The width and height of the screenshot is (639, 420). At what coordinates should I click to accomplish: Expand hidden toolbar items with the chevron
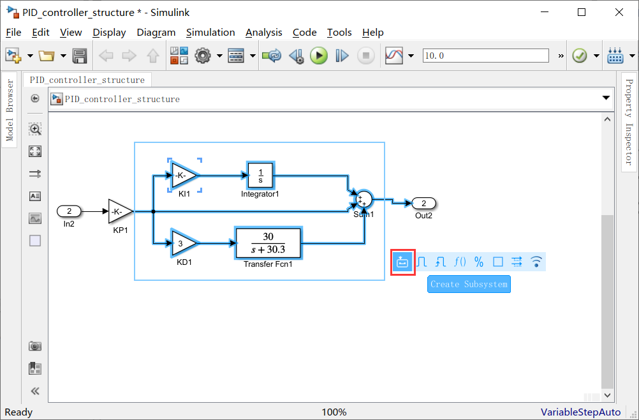point(560,56)
